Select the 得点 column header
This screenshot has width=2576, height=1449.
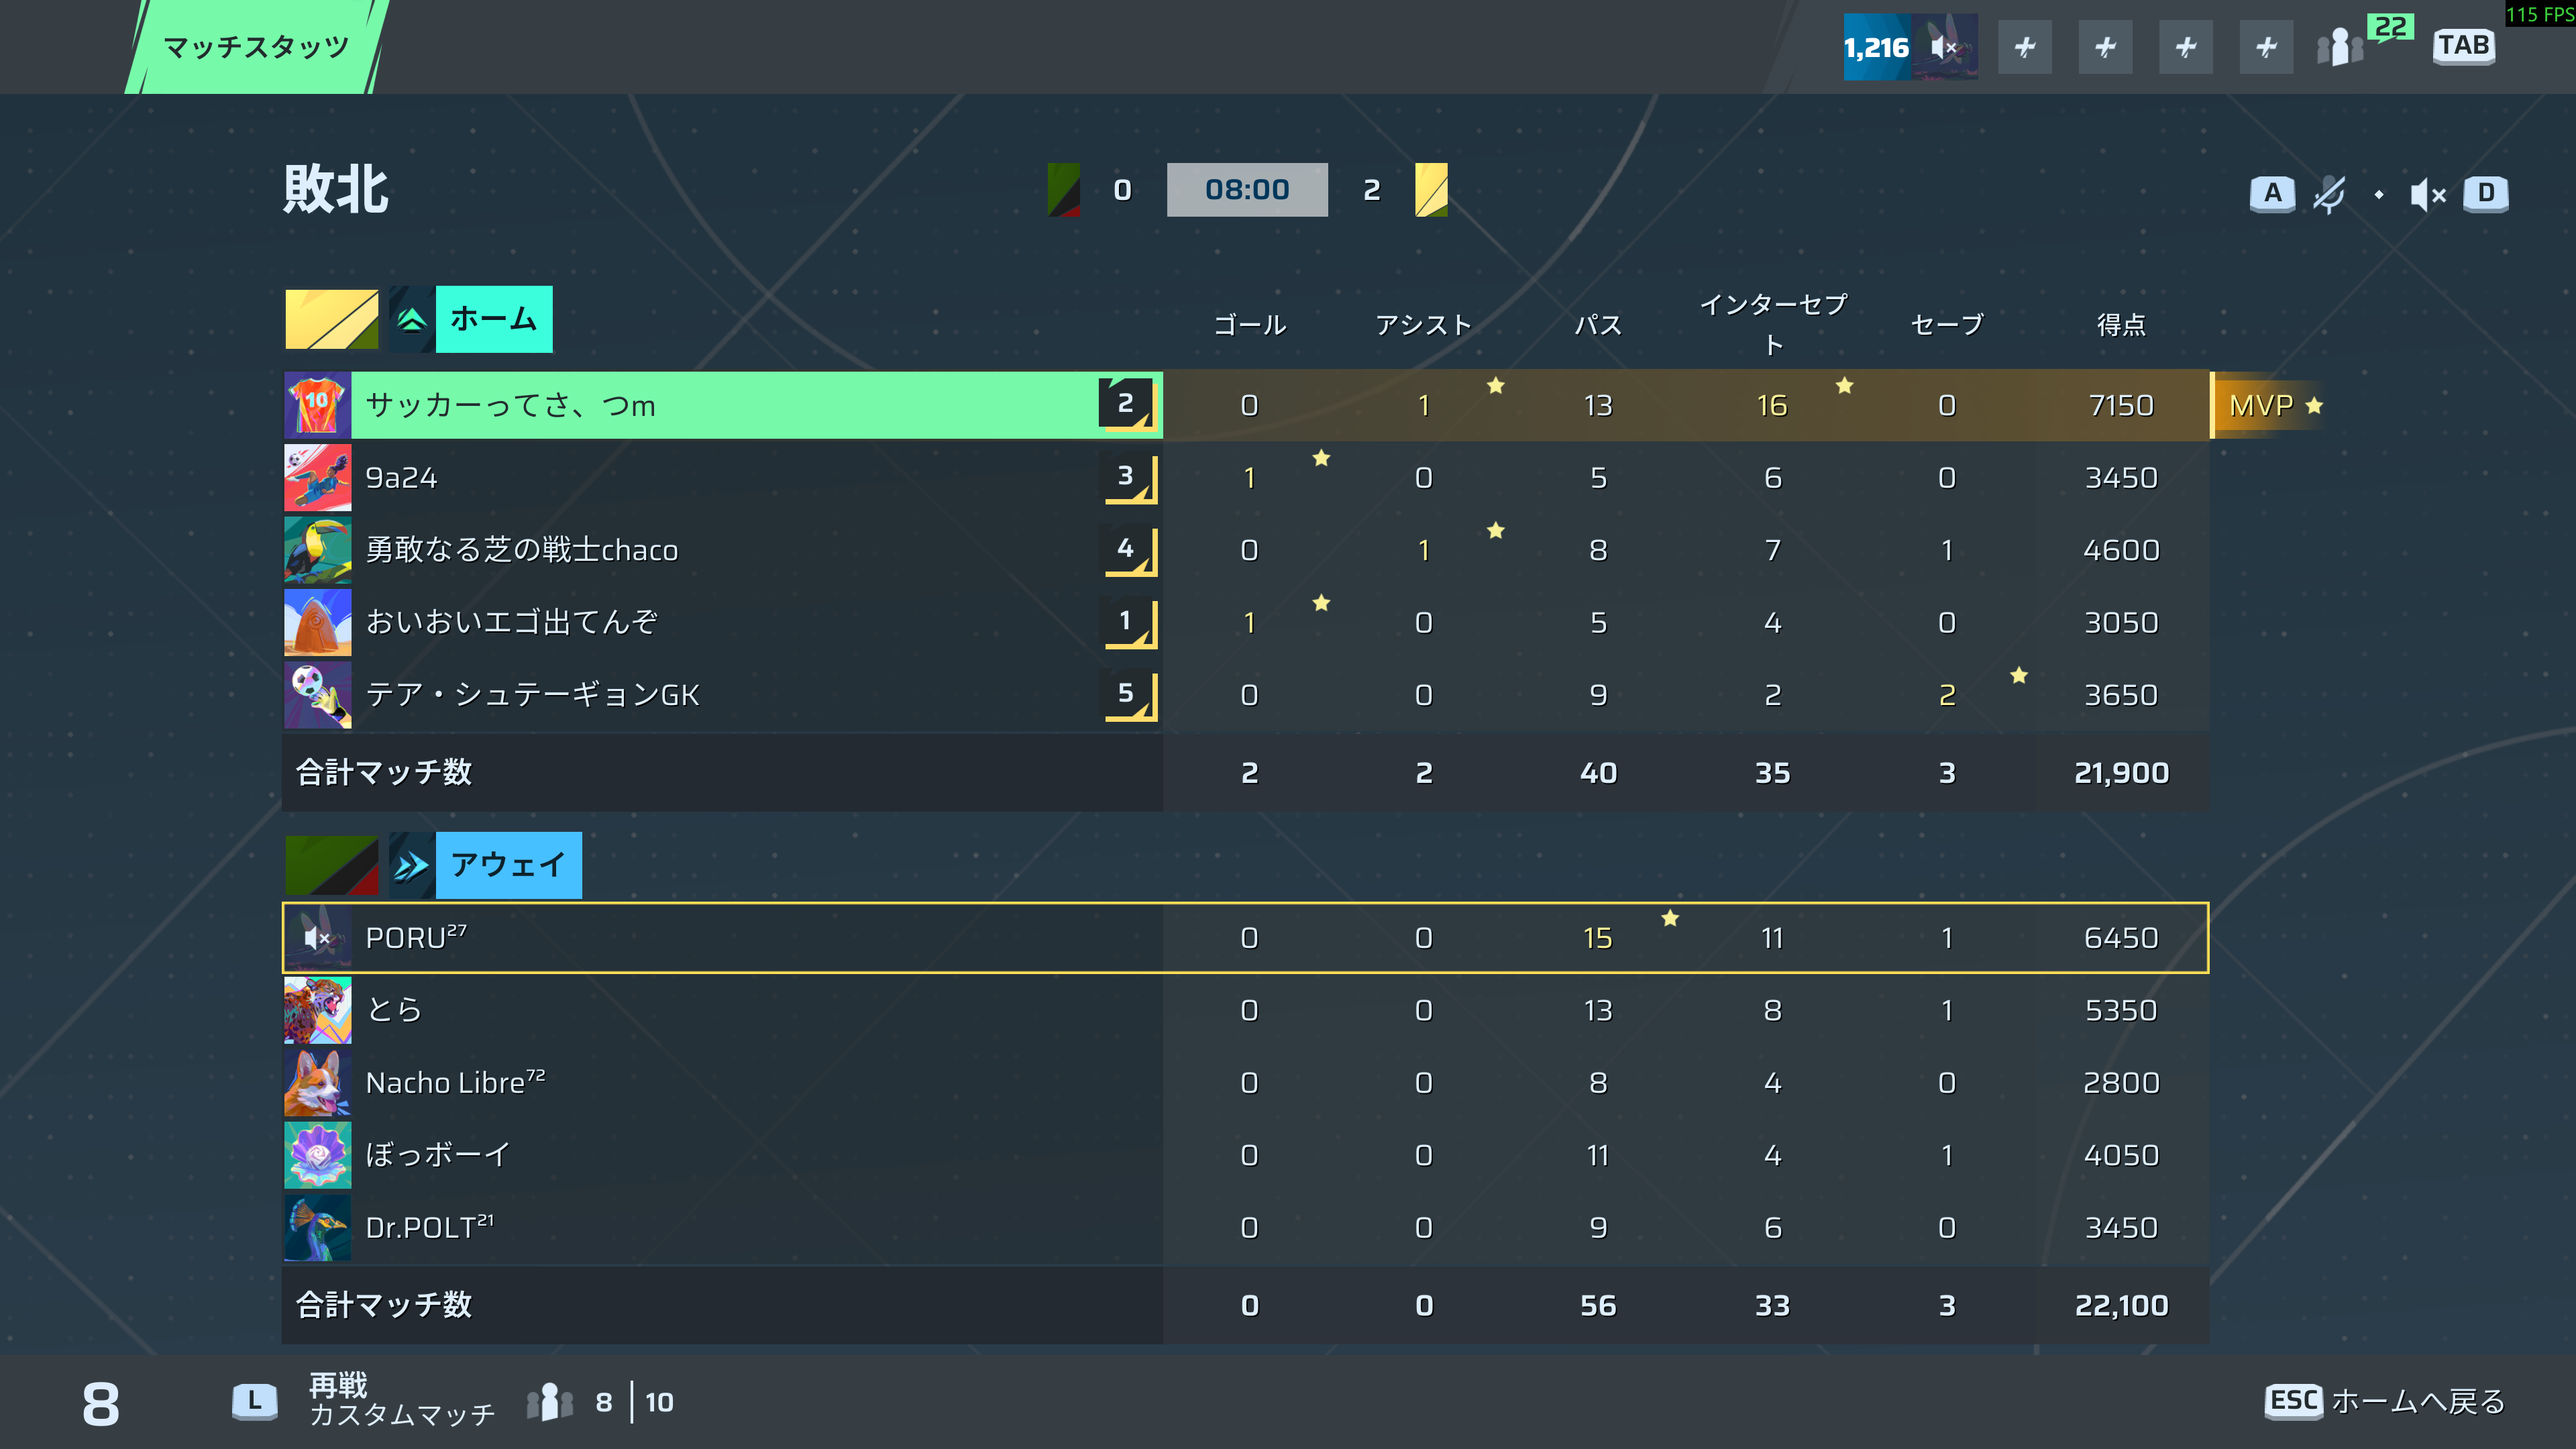click(2121, 325)
